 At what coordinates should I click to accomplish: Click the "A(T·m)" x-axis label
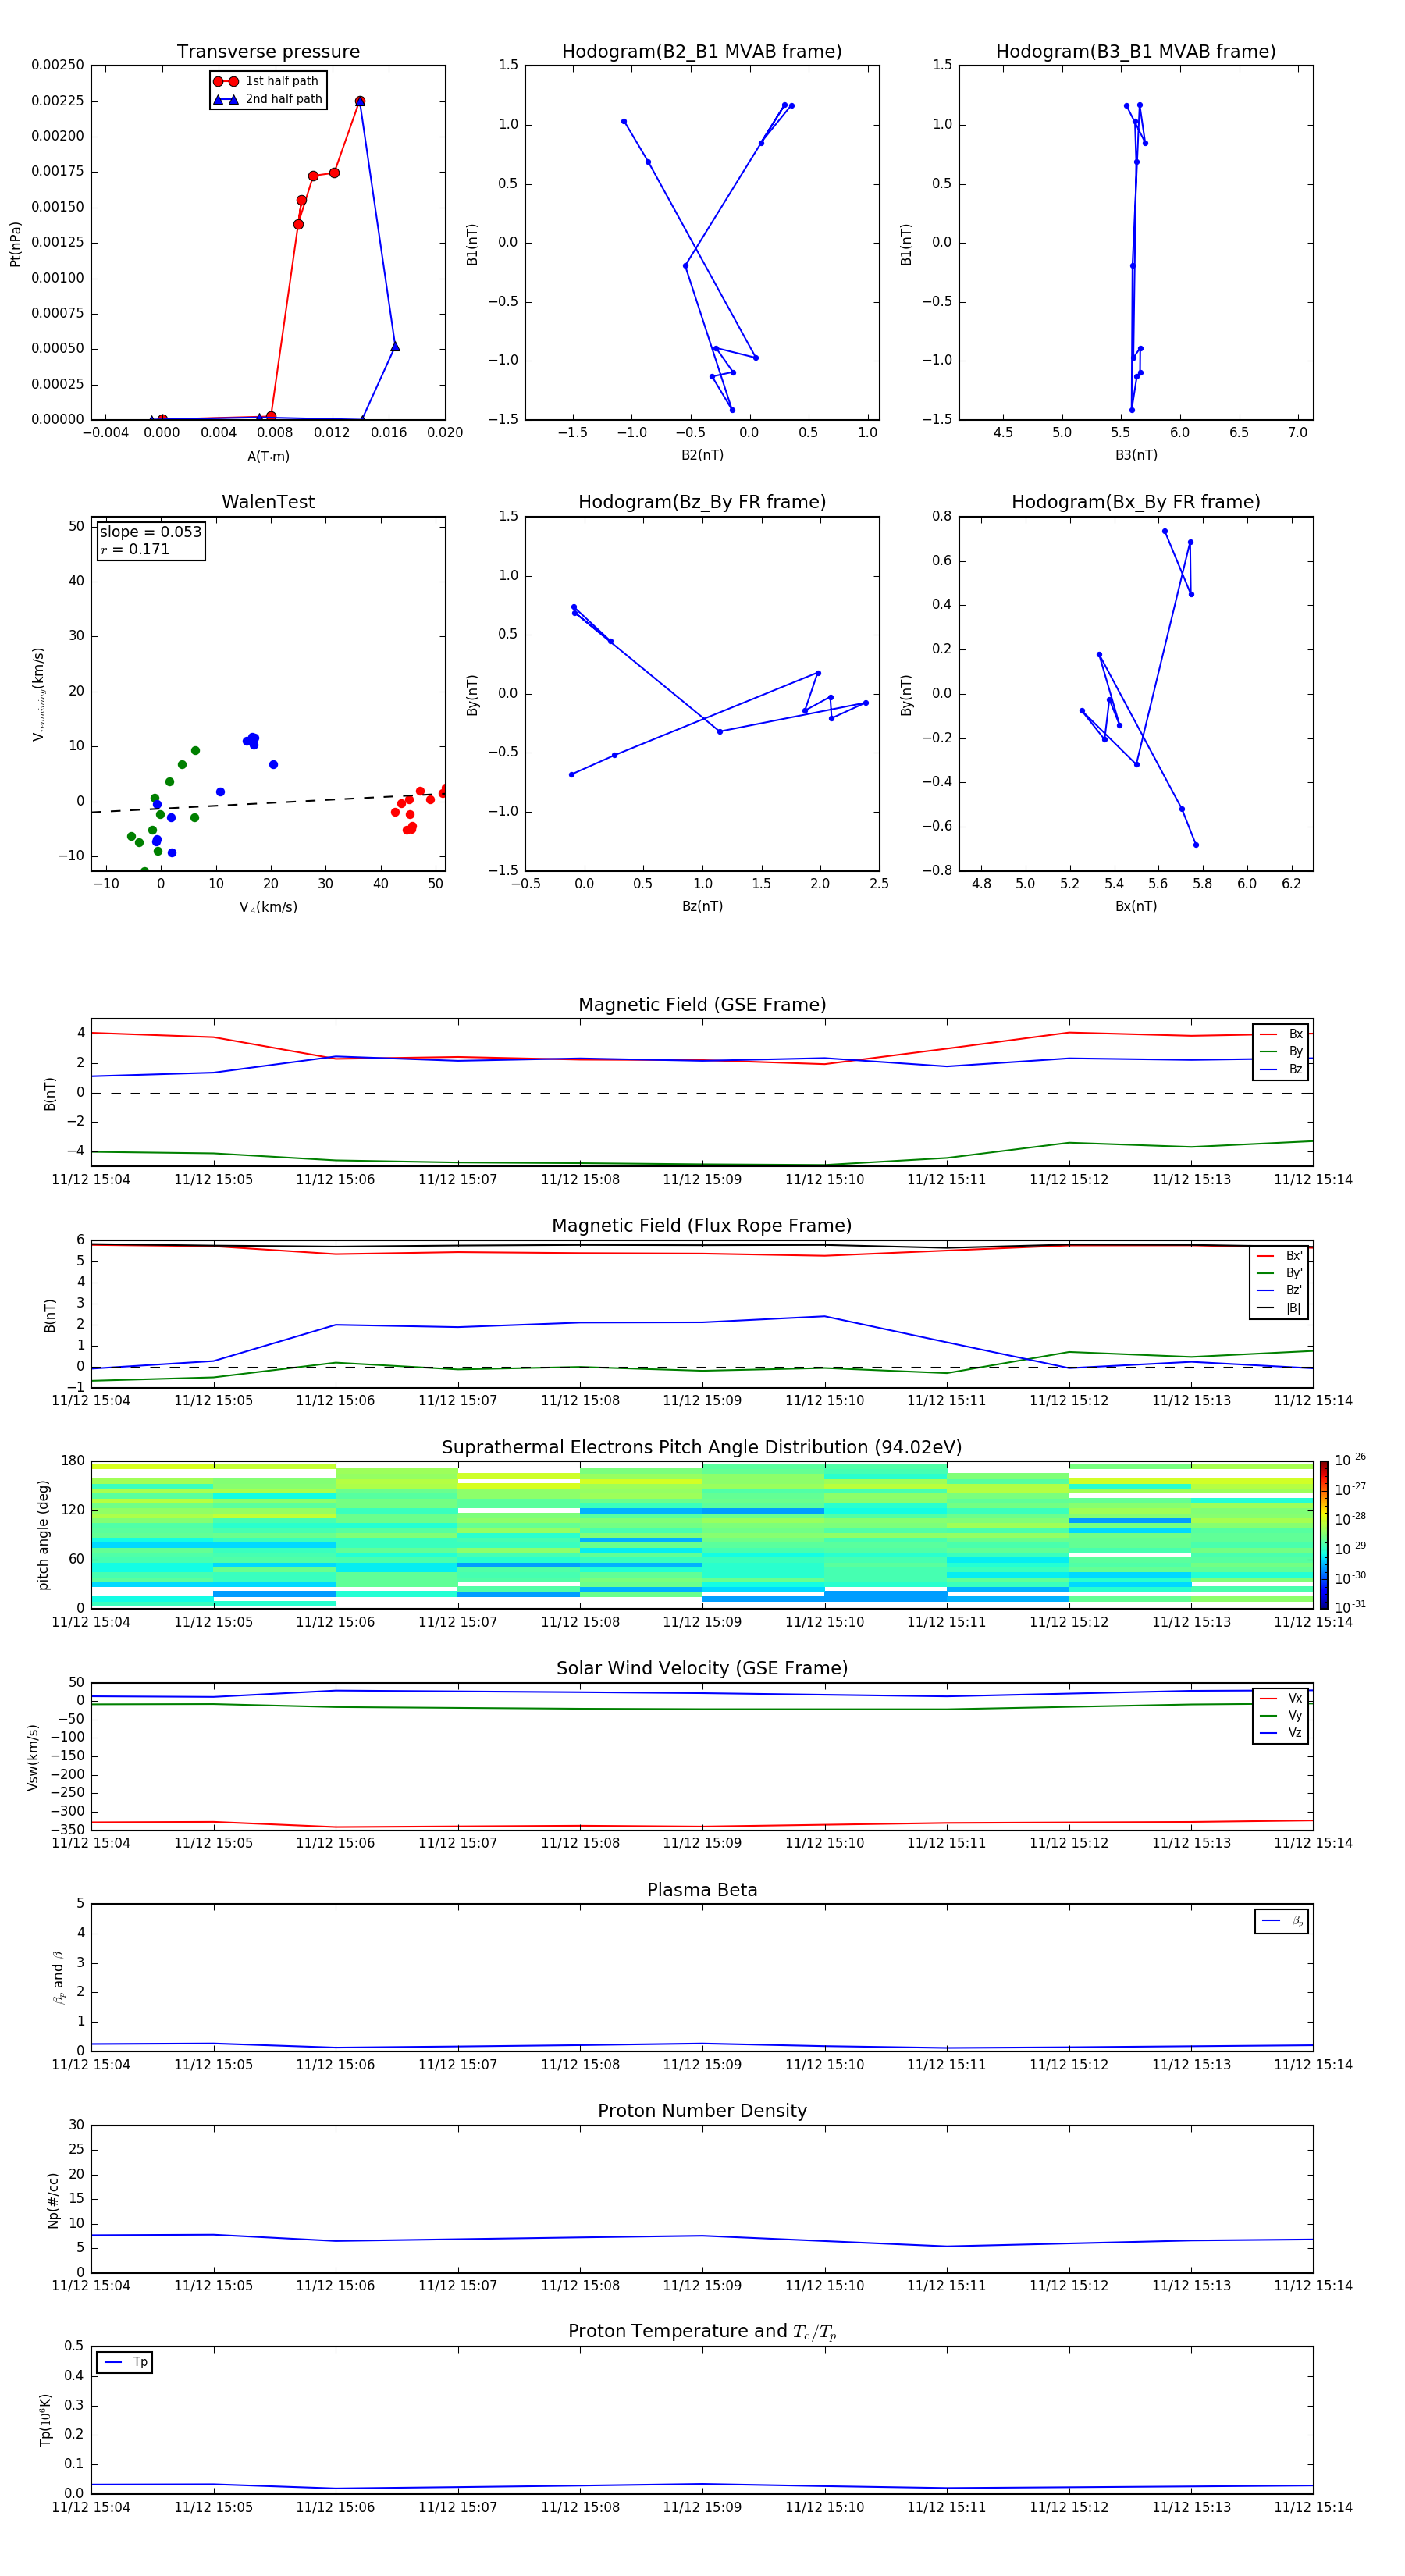[268, 456]
